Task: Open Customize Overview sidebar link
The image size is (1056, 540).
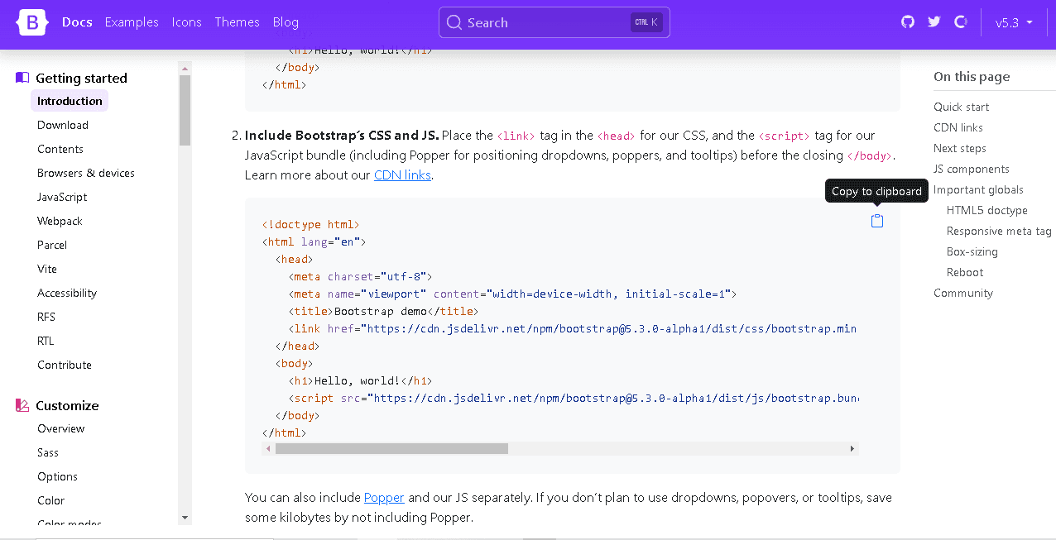Action: tap(60, 428)
